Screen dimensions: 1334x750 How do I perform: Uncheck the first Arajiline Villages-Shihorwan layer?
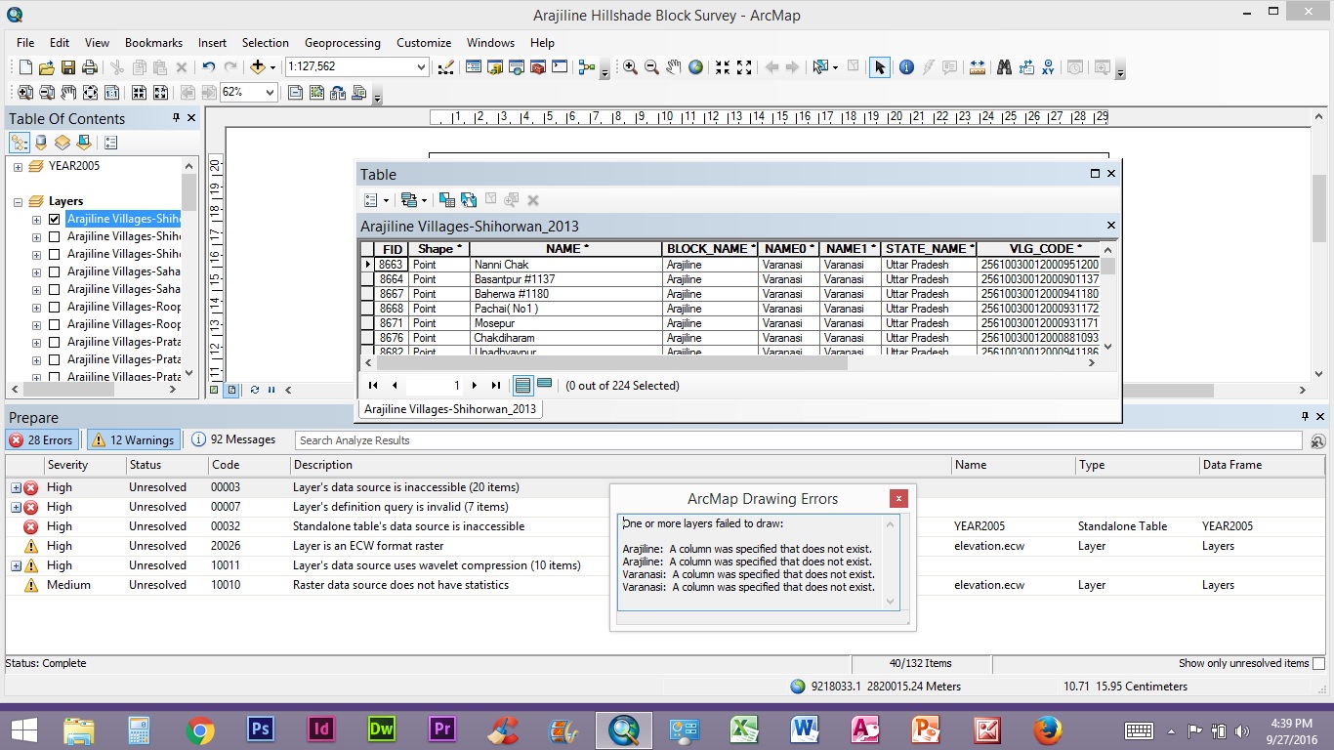(54, 220)
